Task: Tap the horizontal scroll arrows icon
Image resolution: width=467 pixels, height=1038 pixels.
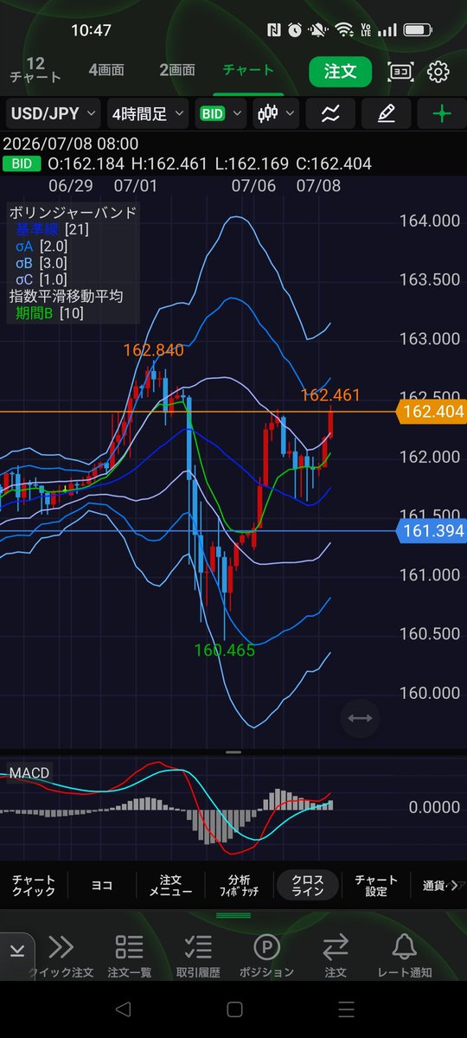Action: tap(359, 718)
